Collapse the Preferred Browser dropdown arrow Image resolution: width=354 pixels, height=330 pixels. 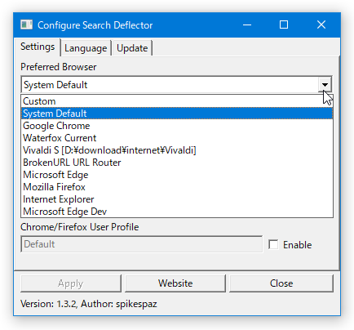[325, 85]
